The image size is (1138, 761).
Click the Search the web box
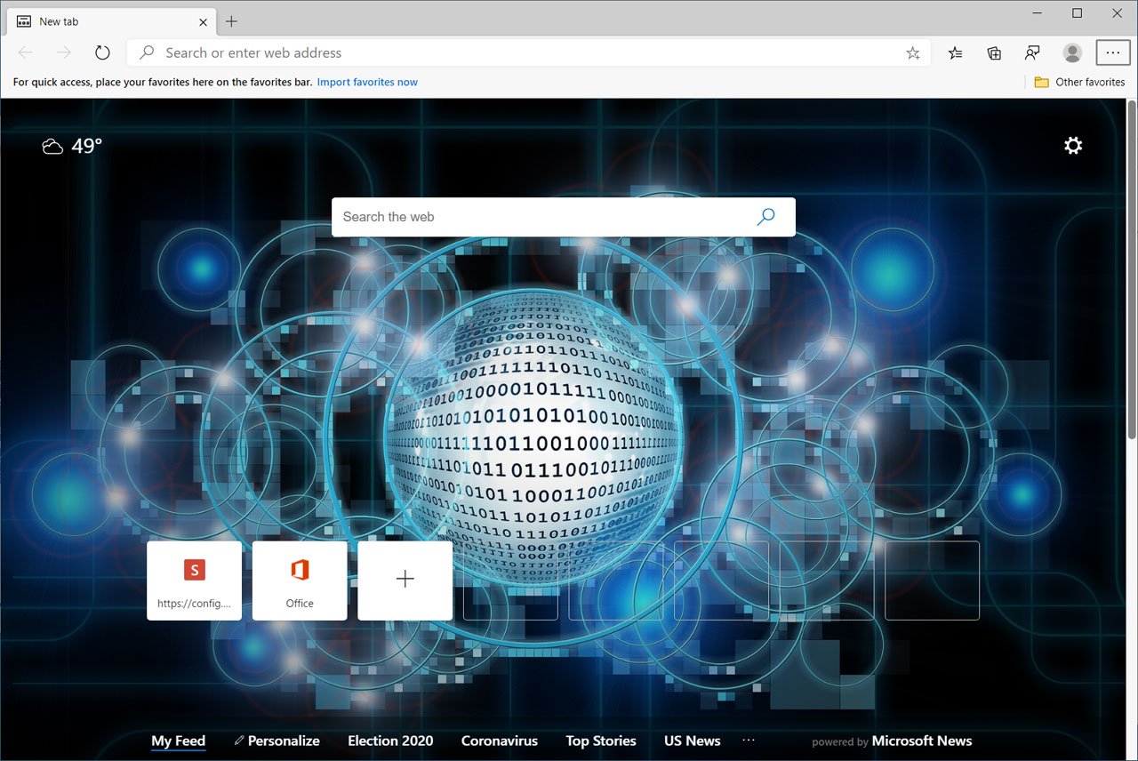542,217
